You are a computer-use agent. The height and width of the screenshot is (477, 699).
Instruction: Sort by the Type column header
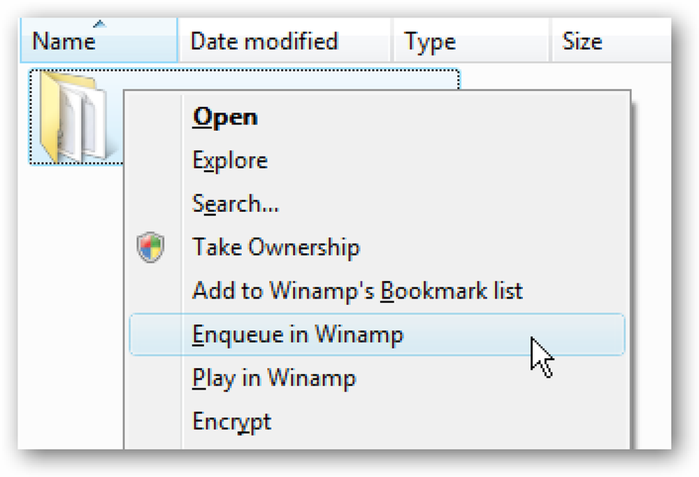(x=470, y=41)
